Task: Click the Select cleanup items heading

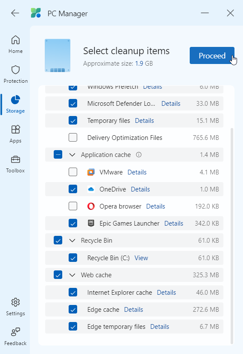Action: click(x=126, y=51)
